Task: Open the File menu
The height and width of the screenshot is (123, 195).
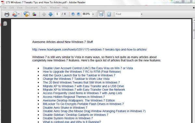Action: click(x=5, y=7)
